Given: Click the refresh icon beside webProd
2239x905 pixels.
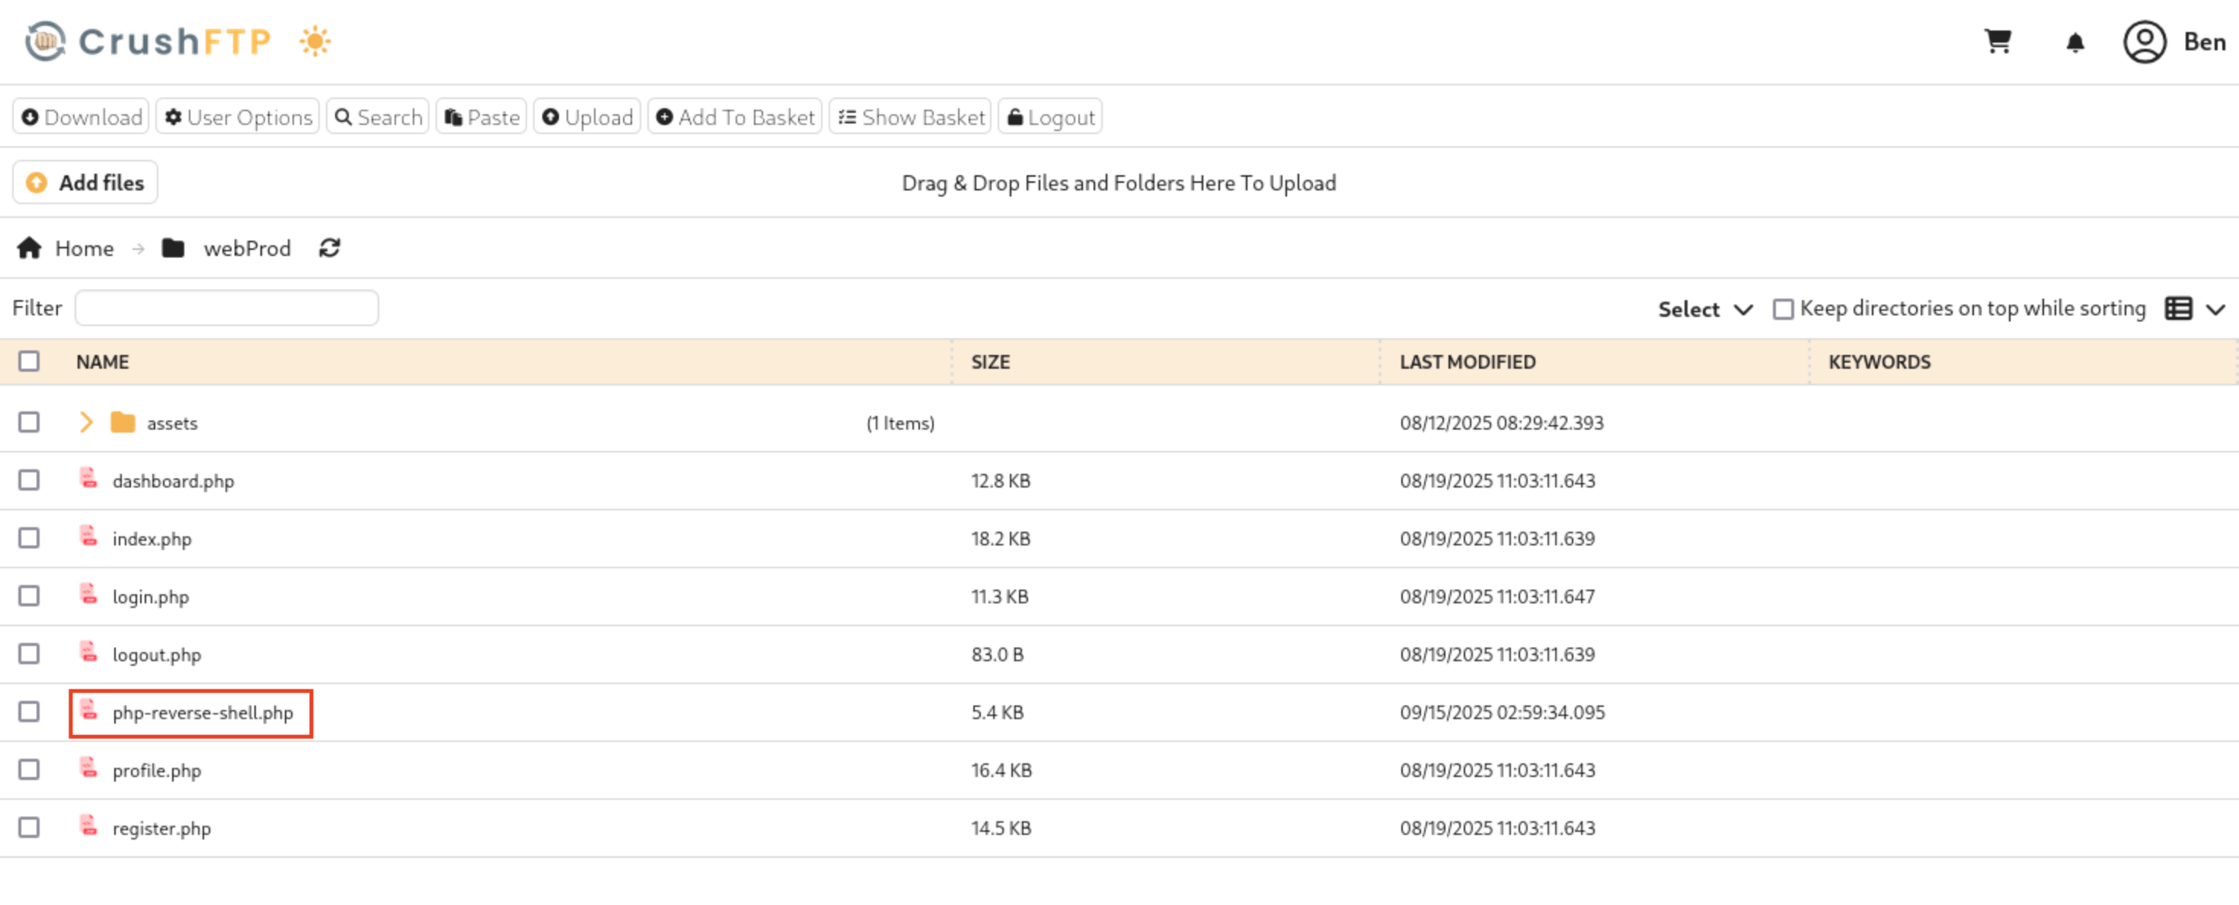Looking at the screenshot, I should pos(330,248).
